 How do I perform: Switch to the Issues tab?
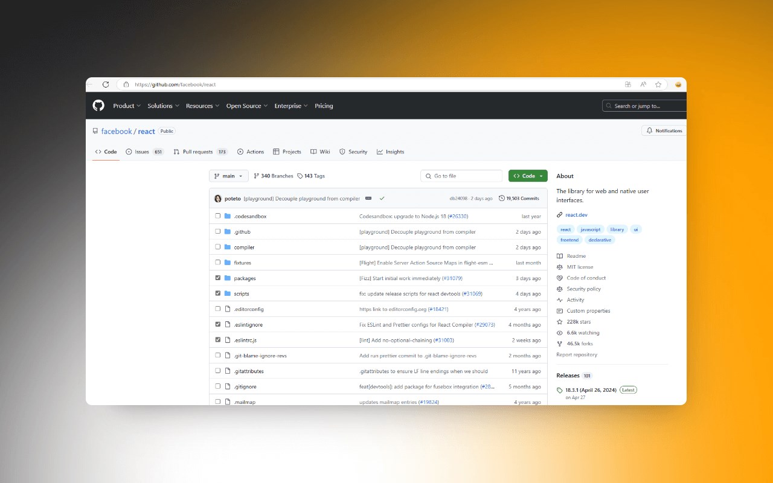click(145, 152)
